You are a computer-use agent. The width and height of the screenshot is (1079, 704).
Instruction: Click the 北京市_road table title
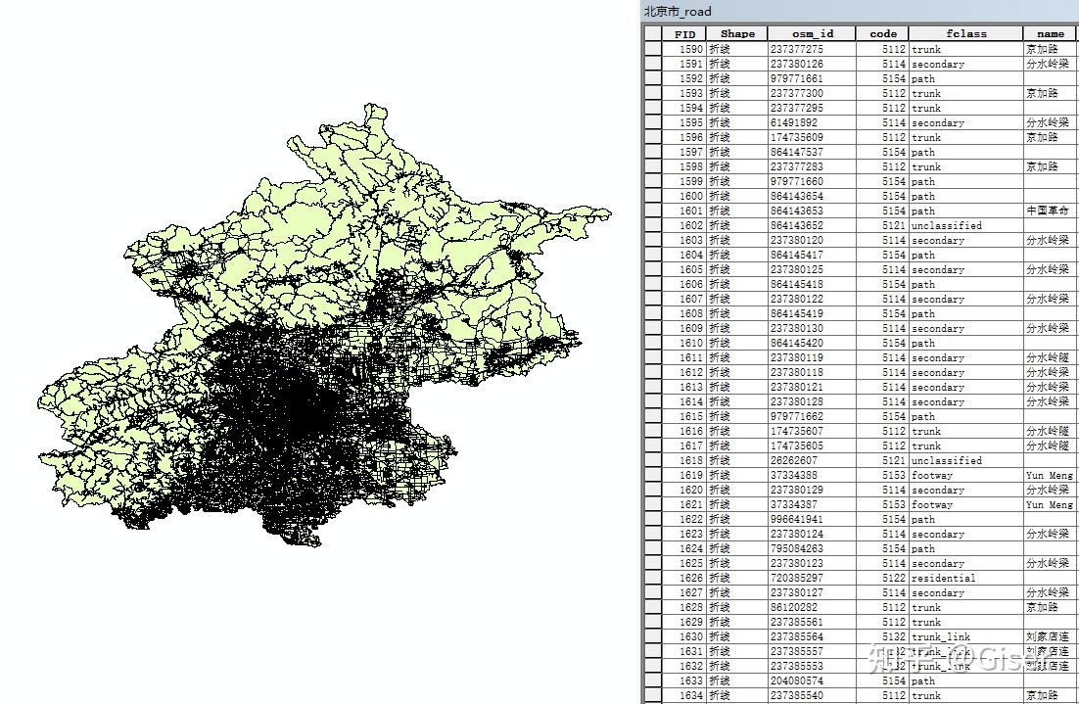tap(678, 11)
